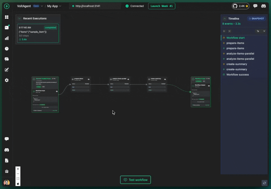Expand Output row in analyze-items-parallel node

point(120,90)
